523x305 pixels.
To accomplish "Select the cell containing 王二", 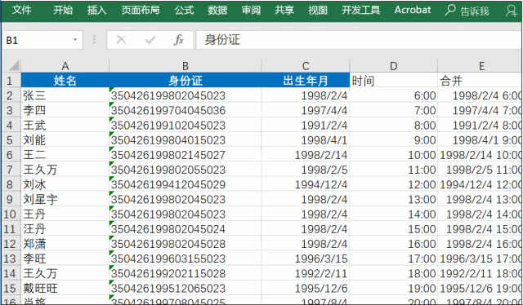I will click(x=65, y=154).
